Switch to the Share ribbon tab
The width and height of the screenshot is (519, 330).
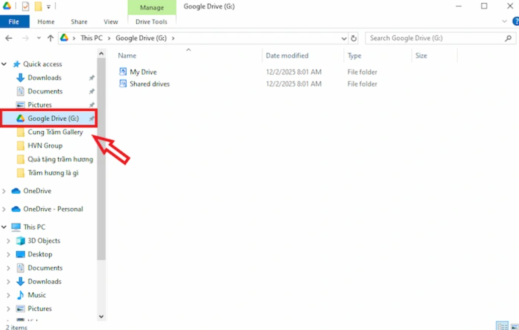[79, 22]
